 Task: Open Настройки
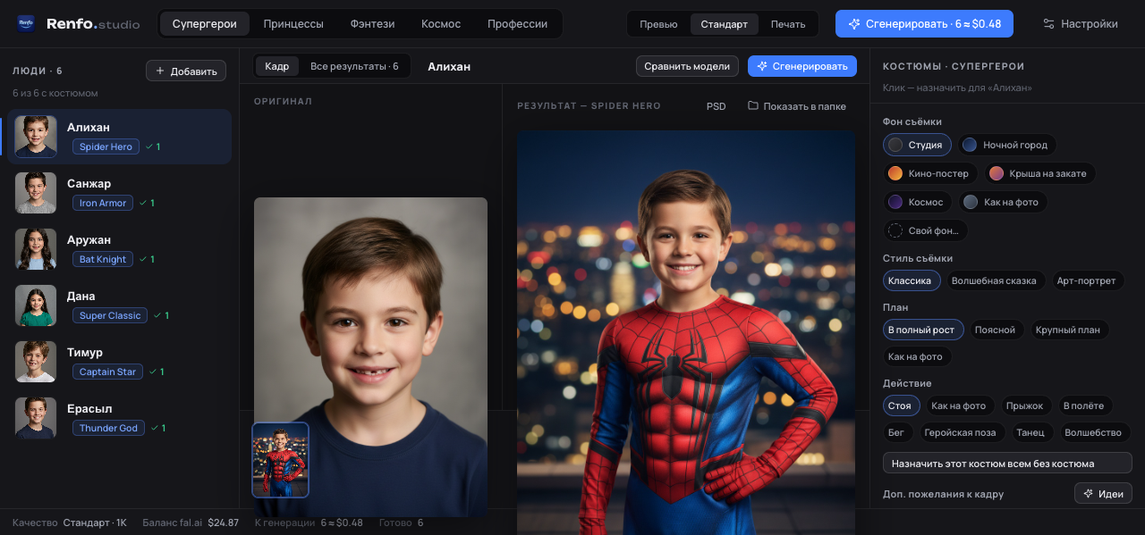1081,24
